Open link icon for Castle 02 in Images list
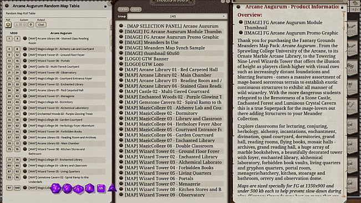This screenshot has height=203, width=361. click(x=121, y=91)
